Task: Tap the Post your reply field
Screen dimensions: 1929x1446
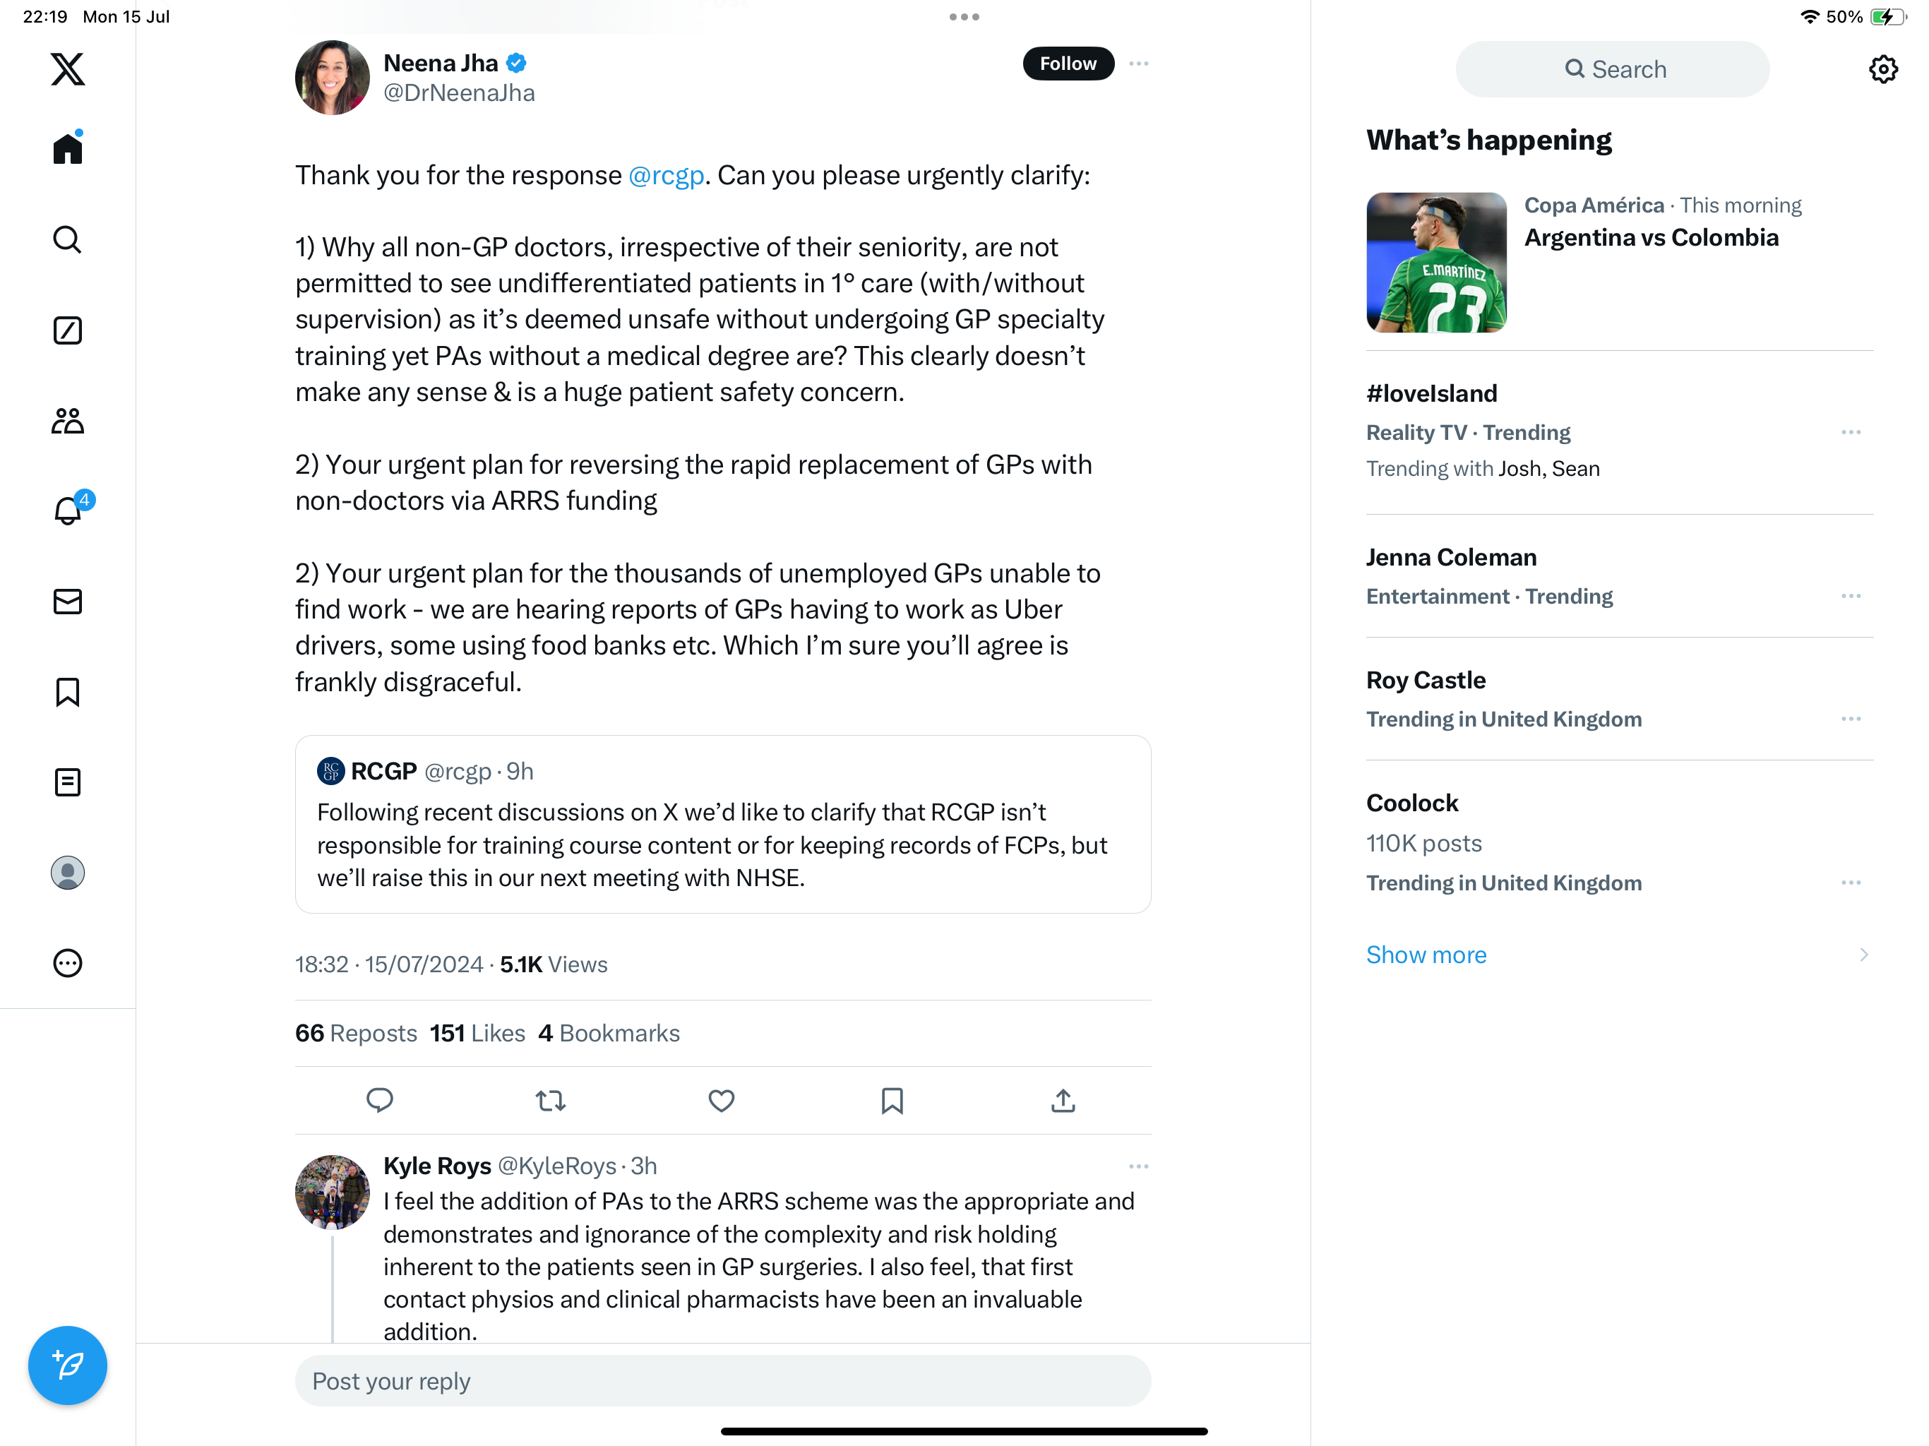Action: point(722,1380)
